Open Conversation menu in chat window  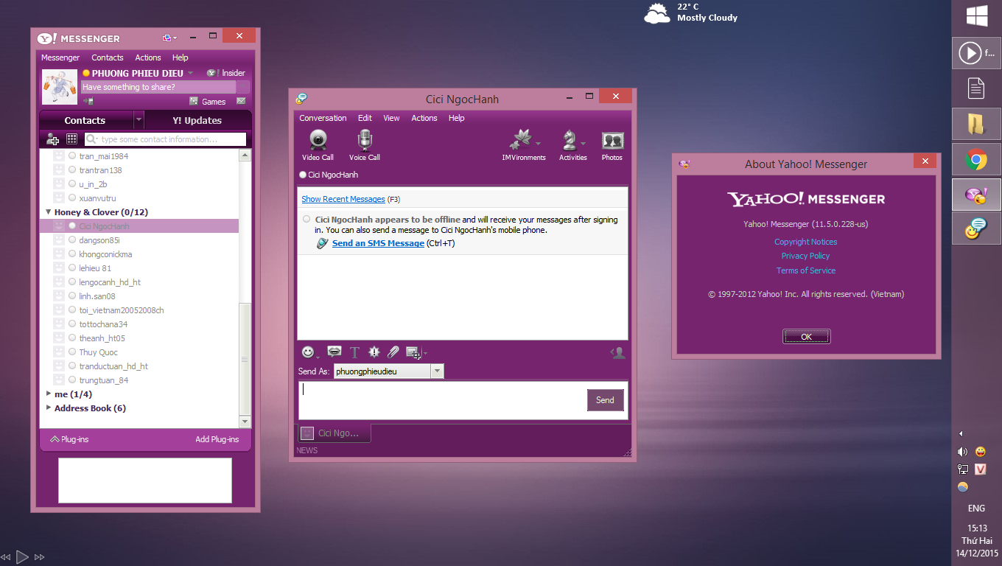323,118
